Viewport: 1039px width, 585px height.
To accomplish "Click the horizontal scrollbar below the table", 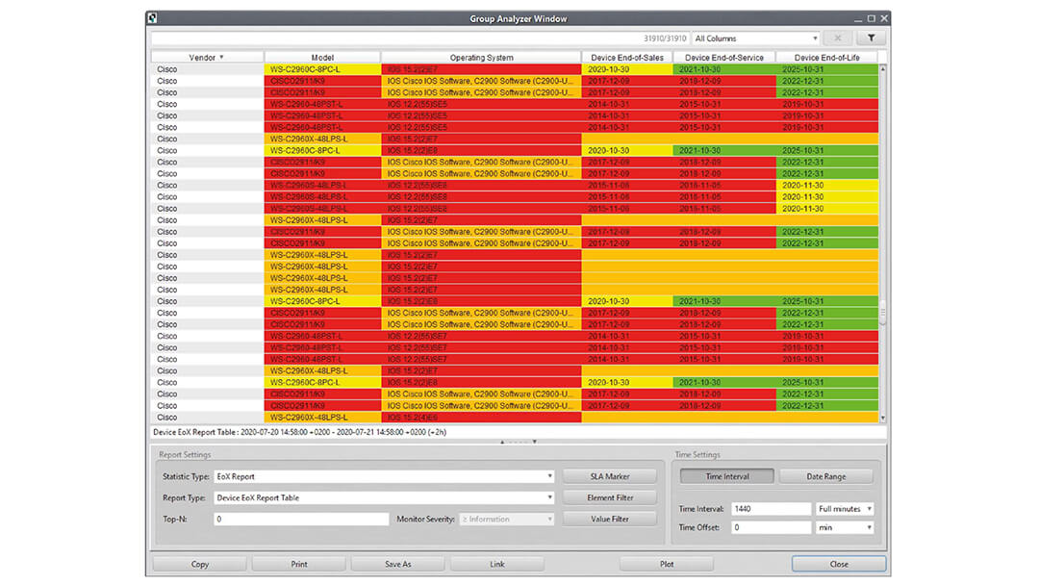I will (x=519, y=443).
